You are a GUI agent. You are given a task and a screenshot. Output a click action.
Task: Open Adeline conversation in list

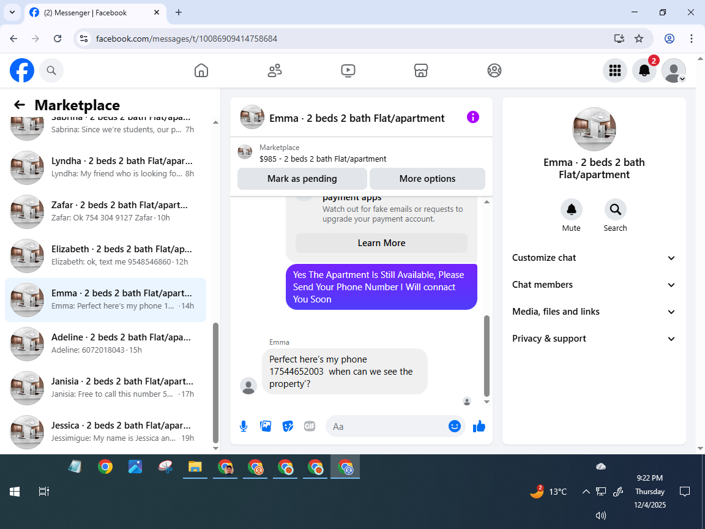pos(106,343)
